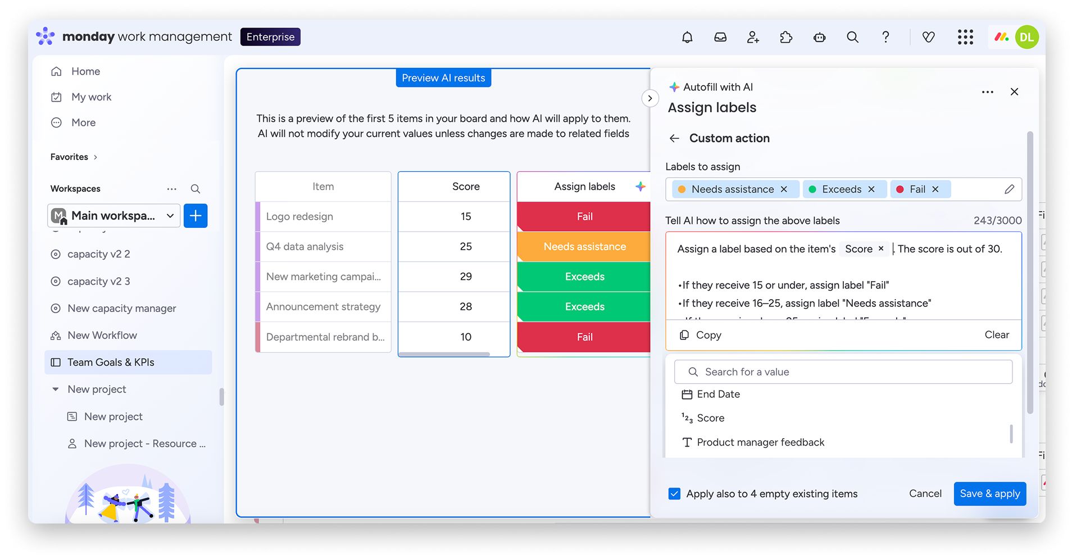Click the top bar search magnifier

pos(852,37)
